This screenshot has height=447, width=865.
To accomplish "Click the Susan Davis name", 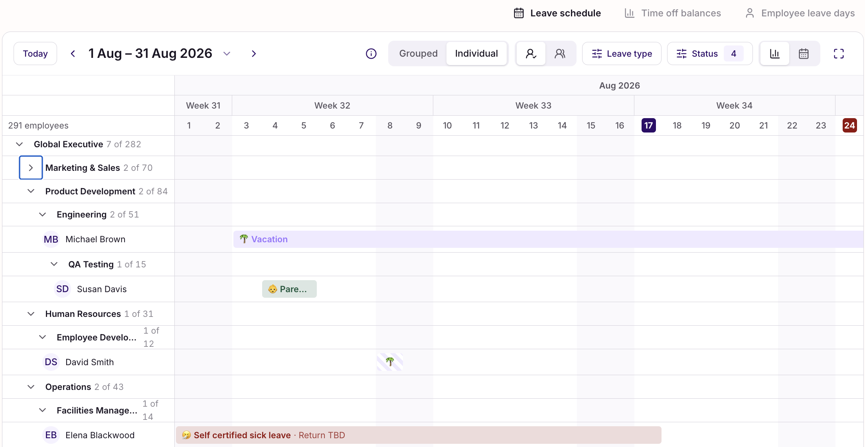I will click(102, 289).
